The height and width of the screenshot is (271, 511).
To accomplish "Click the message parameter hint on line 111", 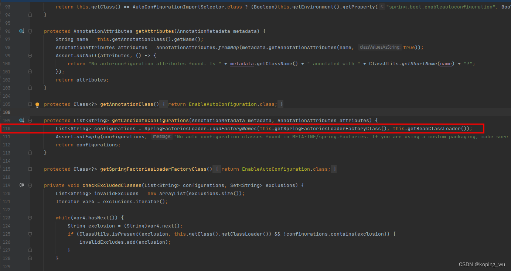I will (x=161, y=137).
